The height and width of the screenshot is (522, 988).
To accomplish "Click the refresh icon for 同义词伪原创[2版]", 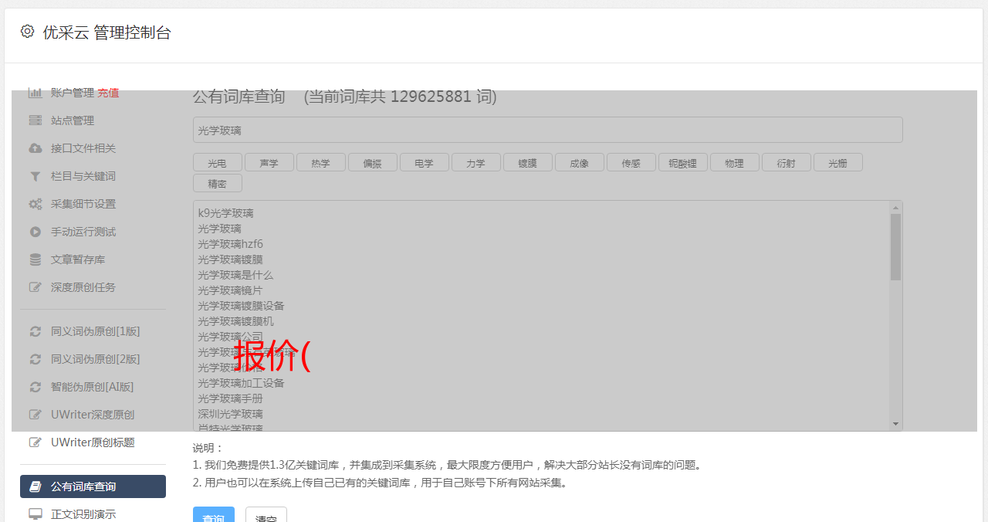I will coord(35,359).
